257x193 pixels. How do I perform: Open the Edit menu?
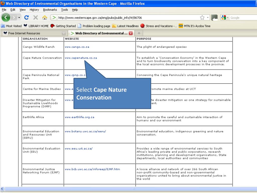point(13,10)
